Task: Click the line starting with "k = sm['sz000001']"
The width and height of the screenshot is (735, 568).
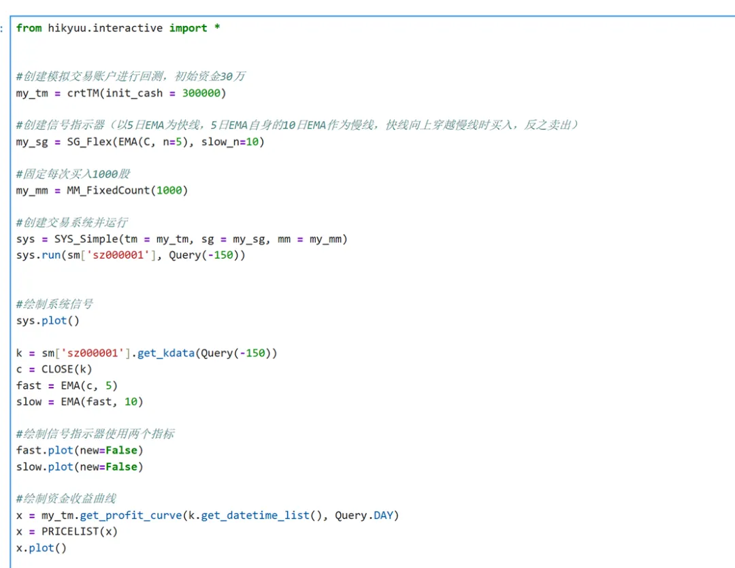Action: (x=147, y=353)
